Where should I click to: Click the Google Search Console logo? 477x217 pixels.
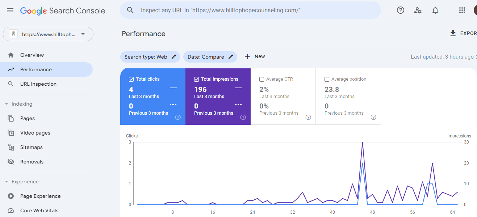pyautogui.click(x=63, y=10)
